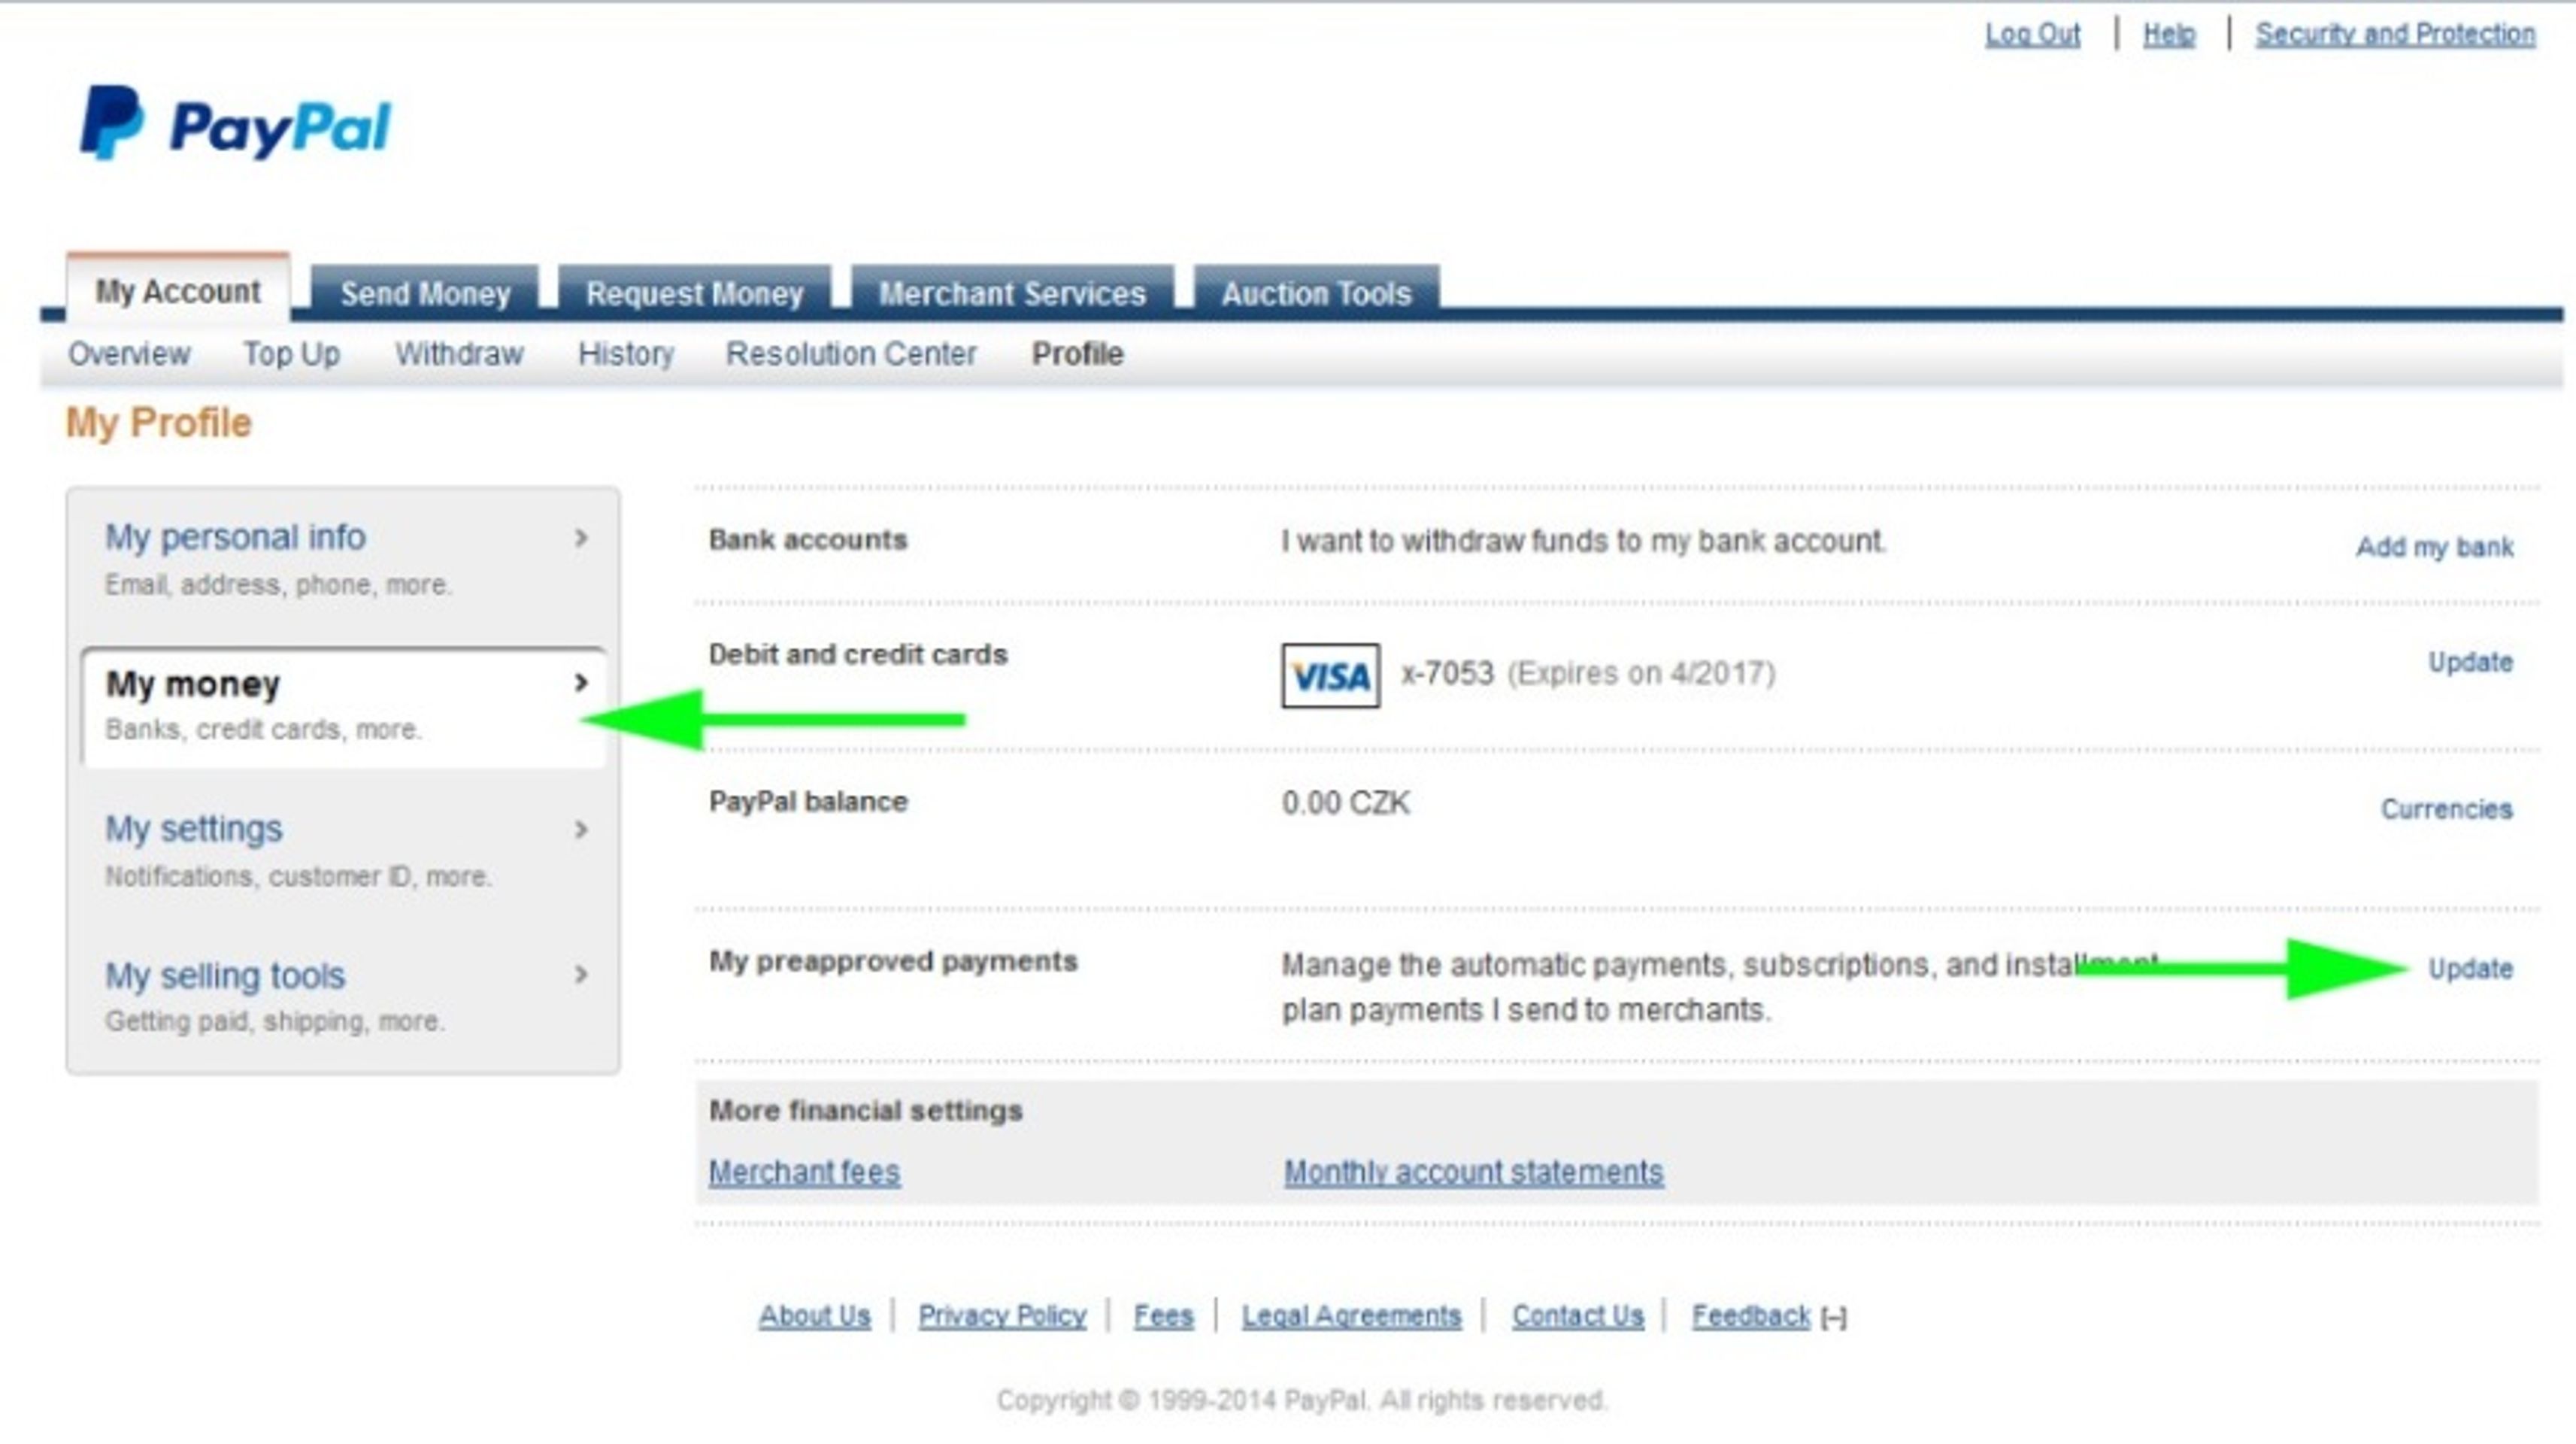Open the Privacy Policy footer link
This screenshot has height=1444, width=2576.
[x=1002, y=1316]
